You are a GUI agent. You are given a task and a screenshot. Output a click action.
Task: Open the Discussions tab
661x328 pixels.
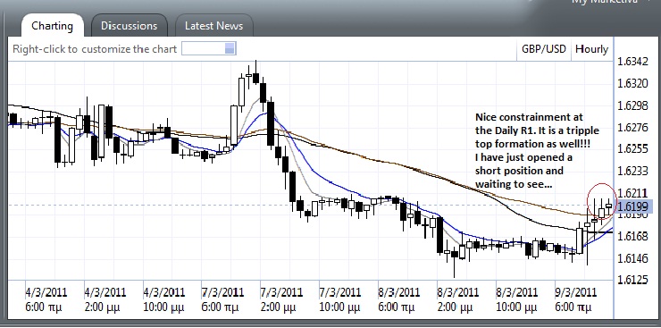(129, 26)
